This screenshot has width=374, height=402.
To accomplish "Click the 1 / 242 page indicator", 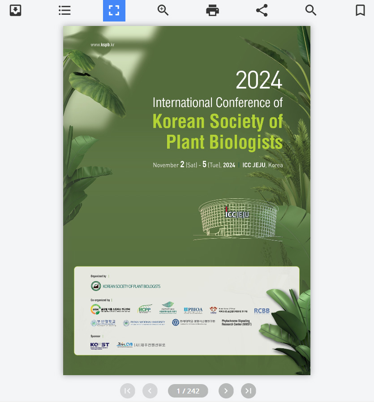I will coord(188,391).
